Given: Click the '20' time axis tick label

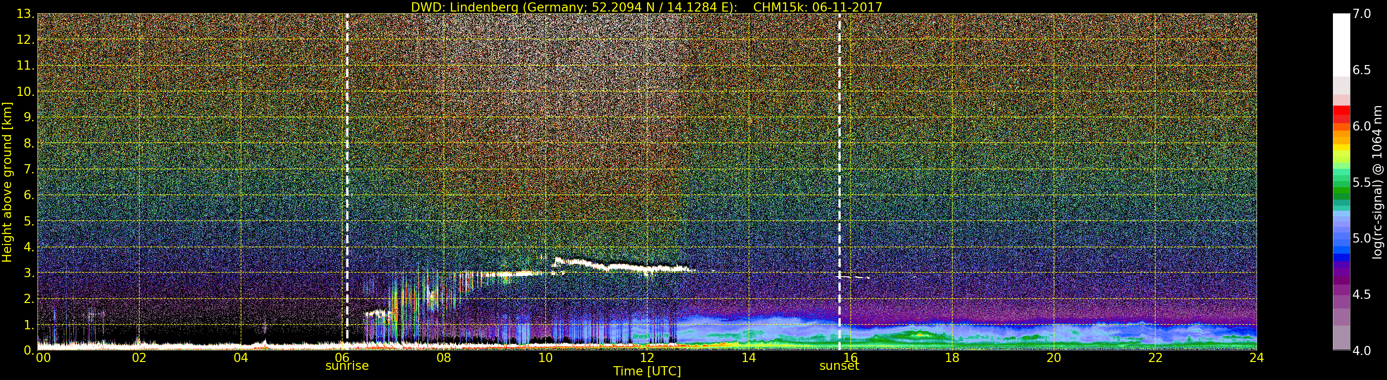Looking at the screenshot, I should tap(1054, 357).
